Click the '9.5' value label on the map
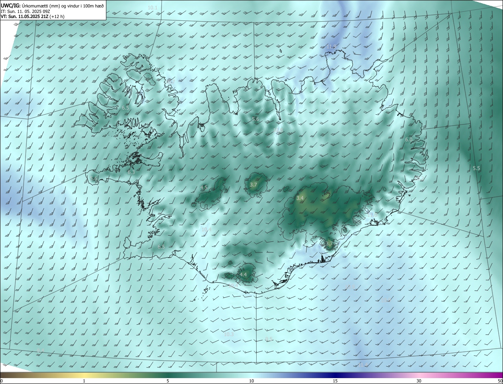 (x=269, y=339)
